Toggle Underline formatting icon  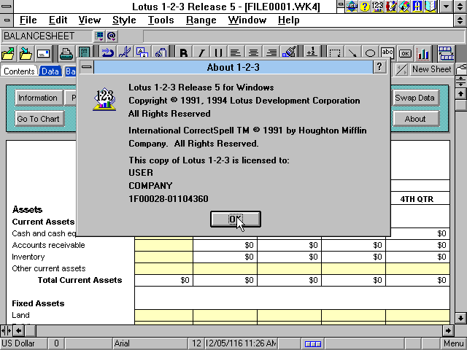point(218,53)
